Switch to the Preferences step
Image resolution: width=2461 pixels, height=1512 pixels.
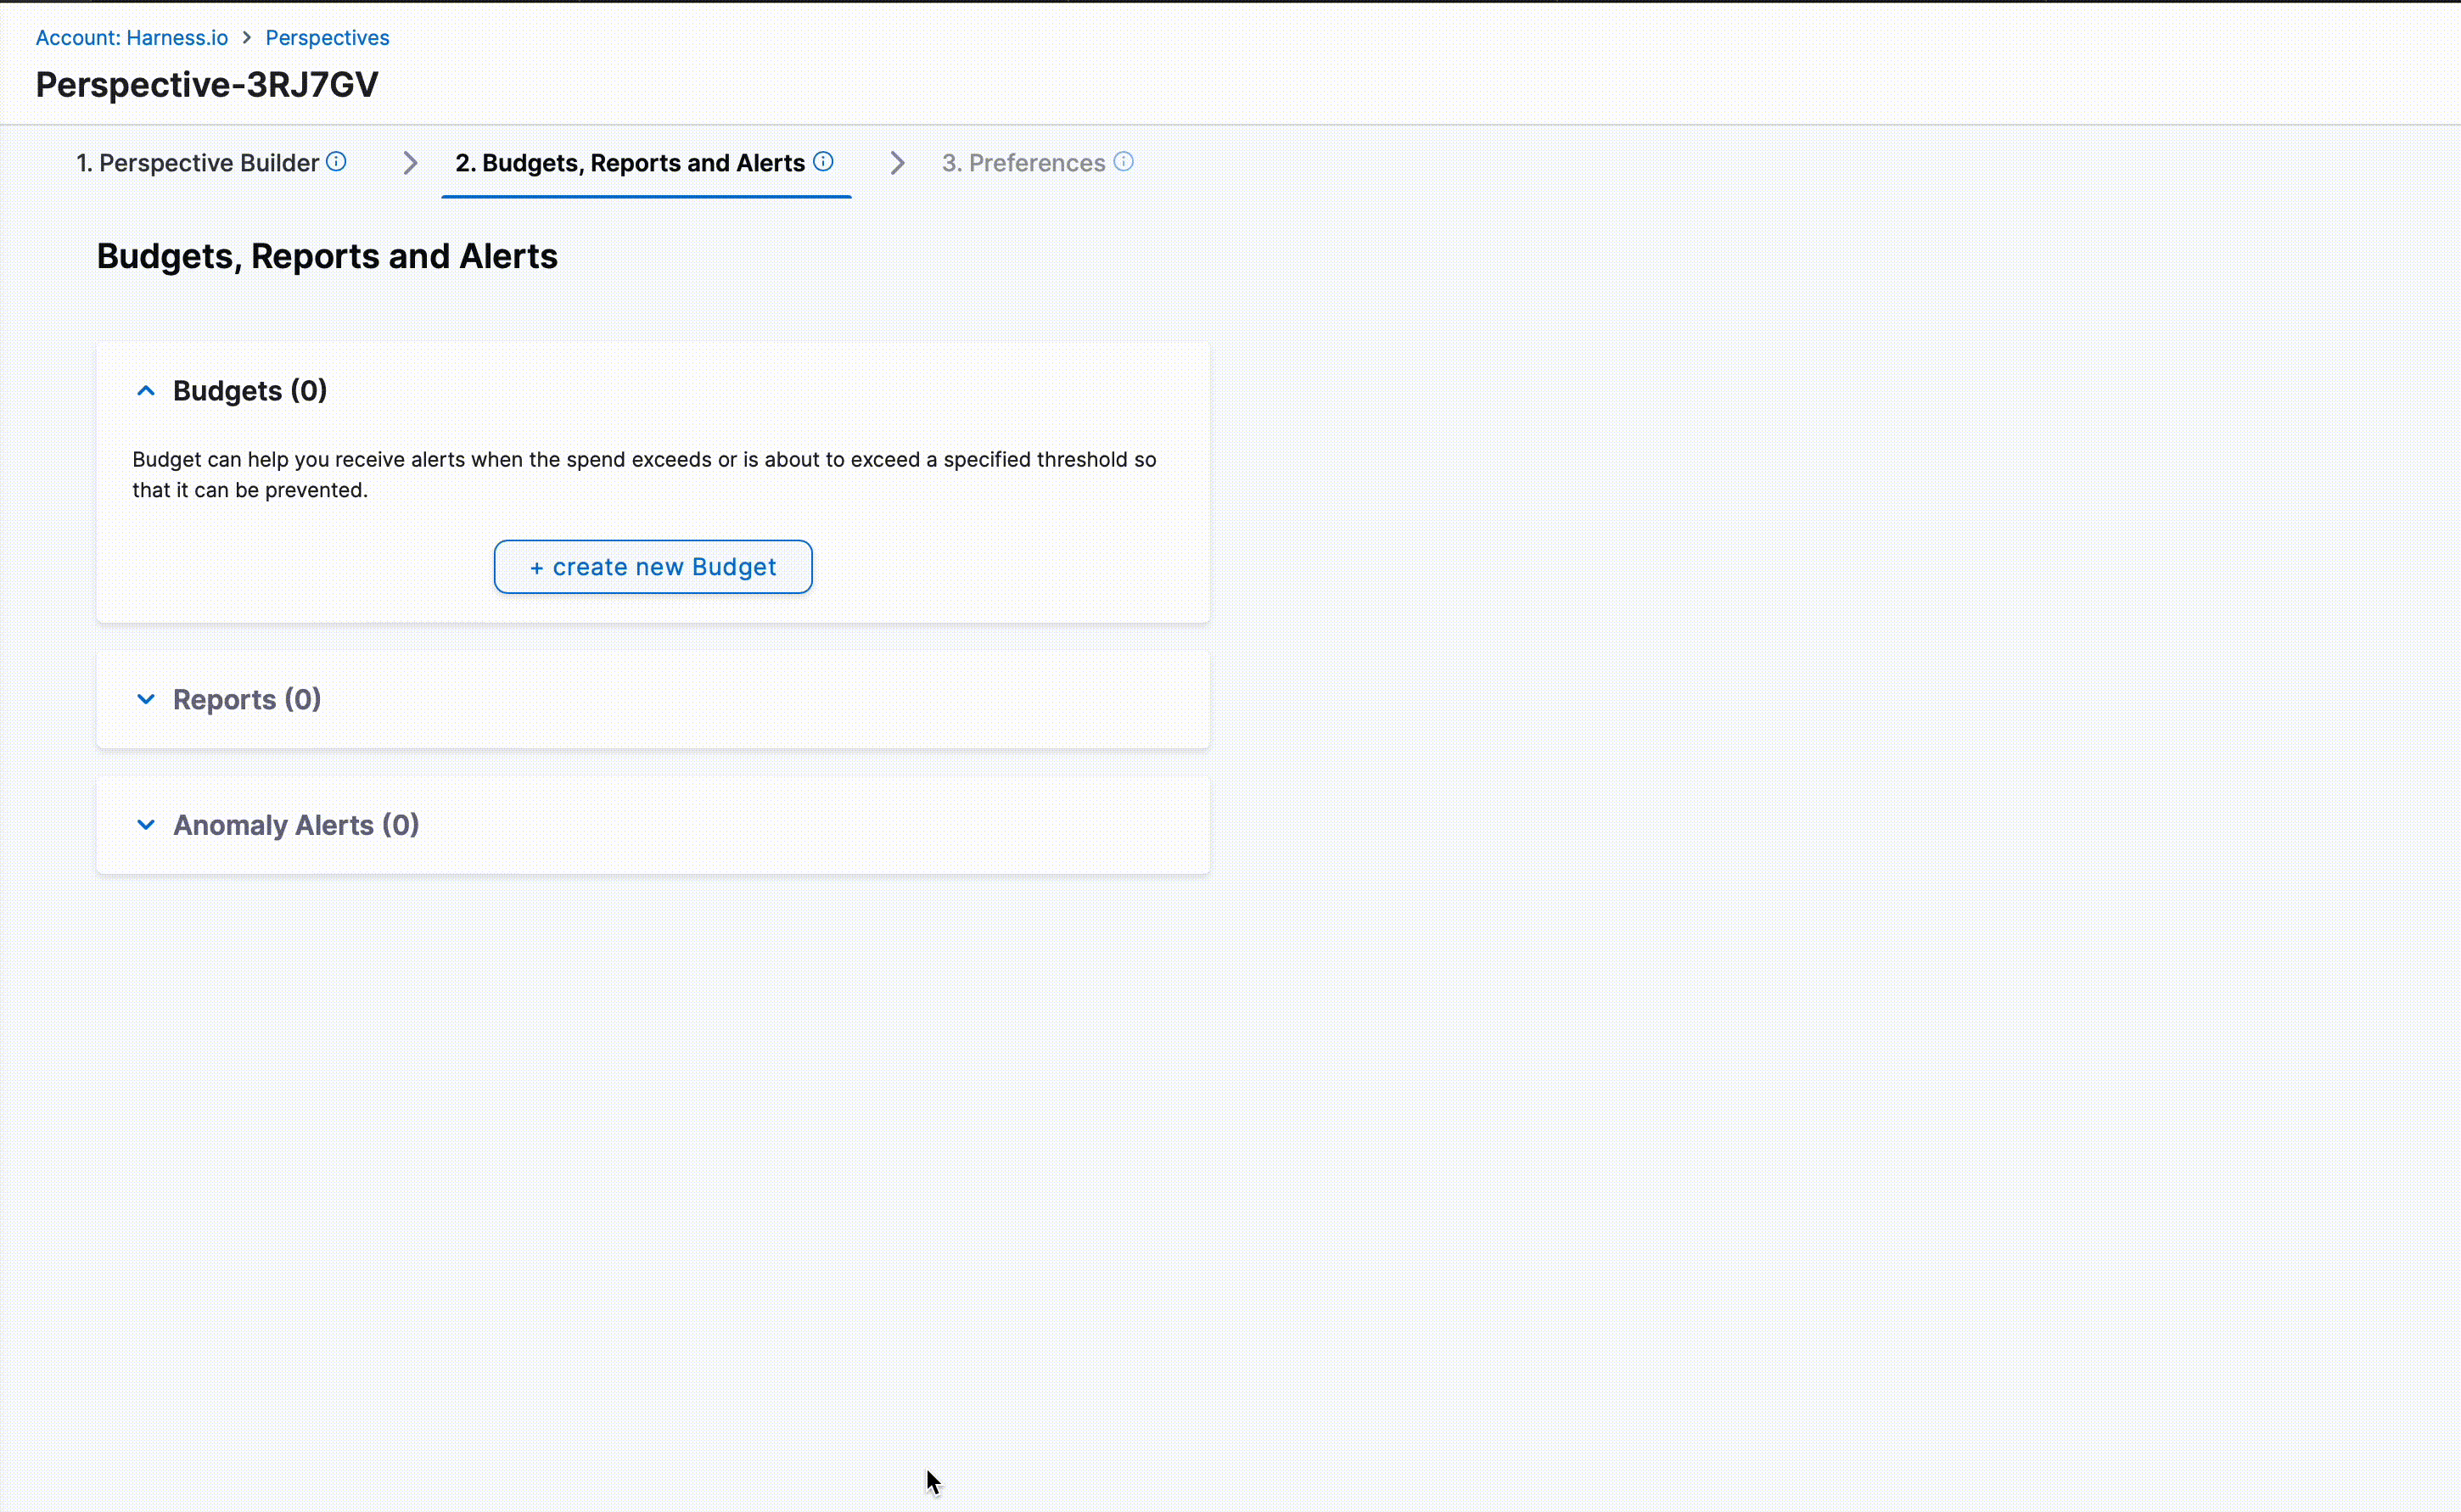[x=1023, y=163]
